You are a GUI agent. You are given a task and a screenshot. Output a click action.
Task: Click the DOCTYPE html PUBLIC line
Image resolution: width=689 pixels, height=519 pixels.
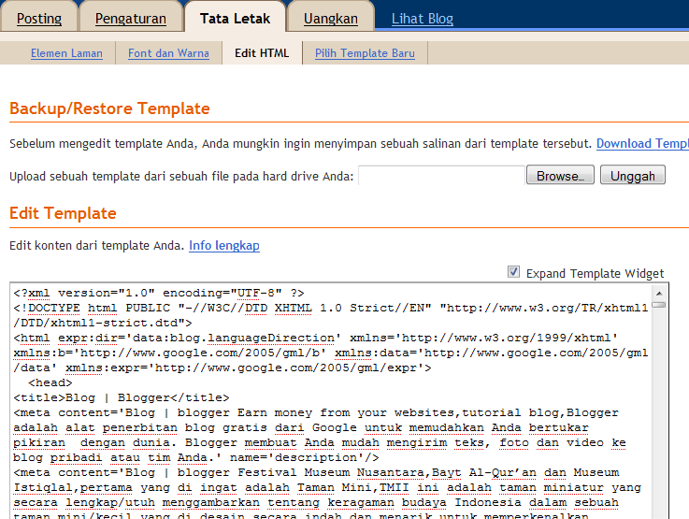tap(331, 308)
